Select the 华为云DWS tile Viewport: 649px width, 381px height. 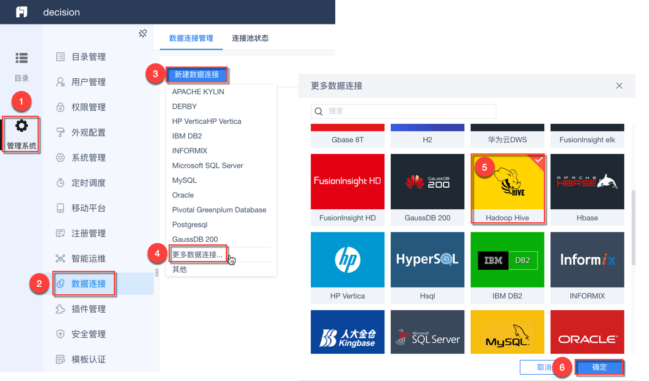click(x=508, y=135)
